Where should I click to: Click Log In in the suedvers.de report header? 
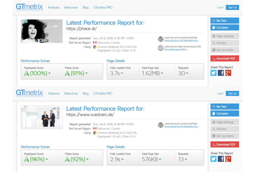[220, 94]
